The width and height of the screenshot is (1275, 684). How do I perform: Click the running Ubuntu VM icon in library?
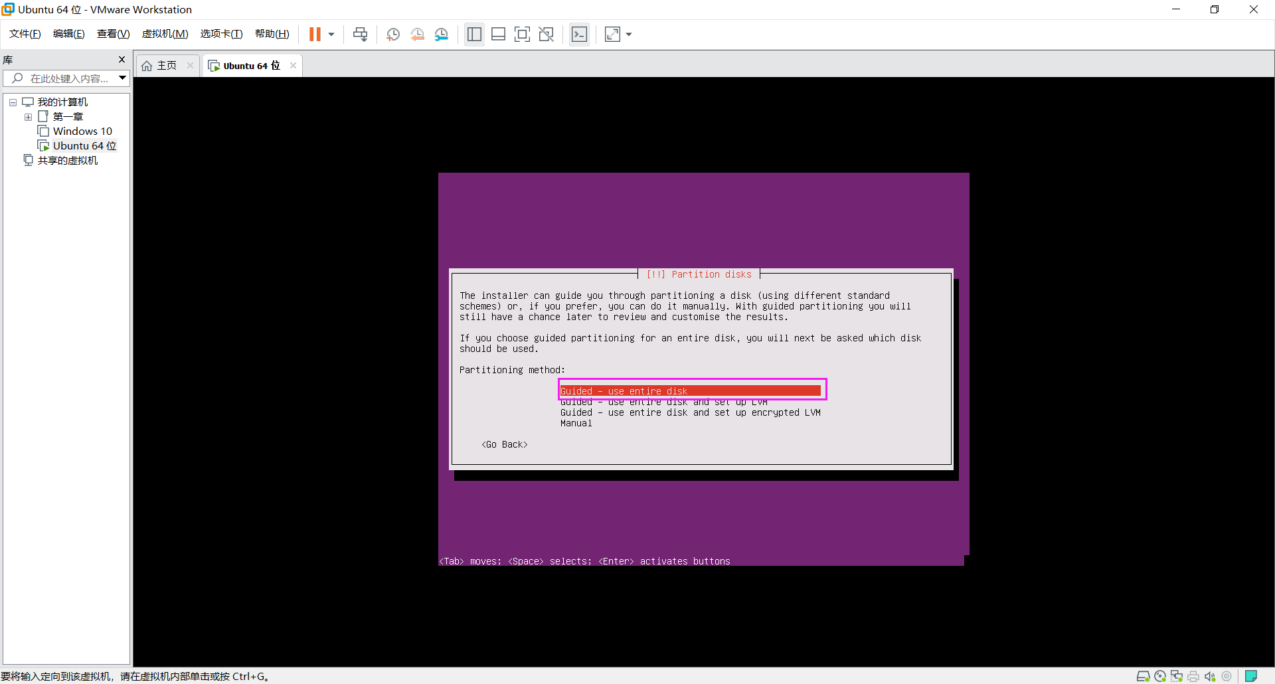pos(43,146)
